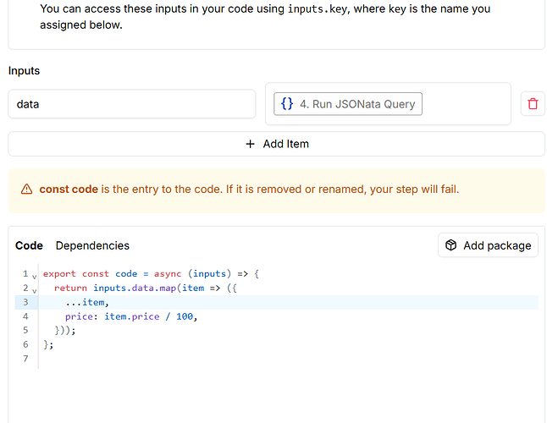Focus the data input name field
547x423 pixels.
[131, 104]
